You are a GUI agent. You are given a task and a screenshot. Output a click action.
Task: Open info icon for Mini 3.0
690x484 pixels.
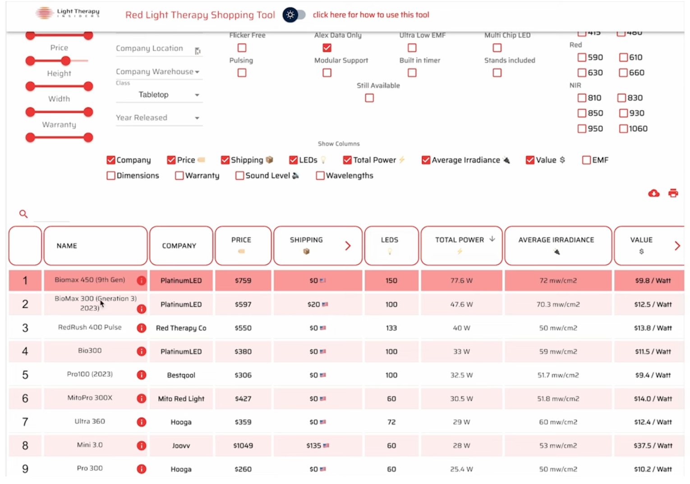(x=141, y=445)
